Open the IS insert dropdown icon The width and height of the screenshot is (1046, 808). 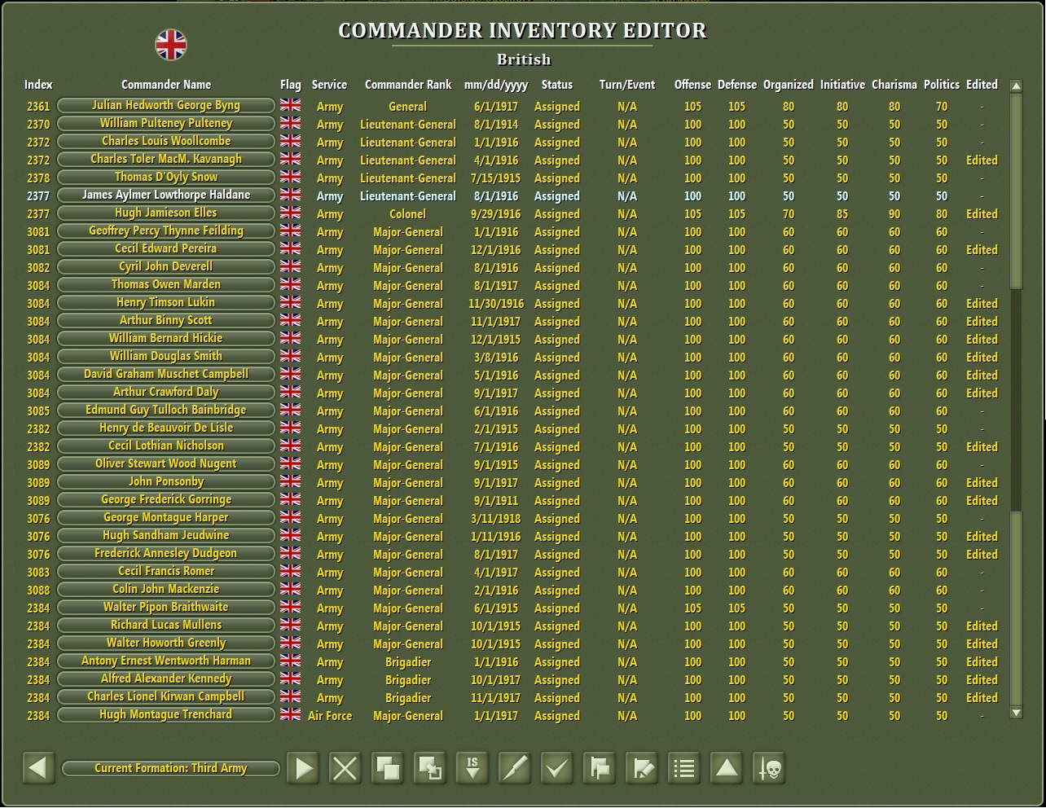click(472, 767)
